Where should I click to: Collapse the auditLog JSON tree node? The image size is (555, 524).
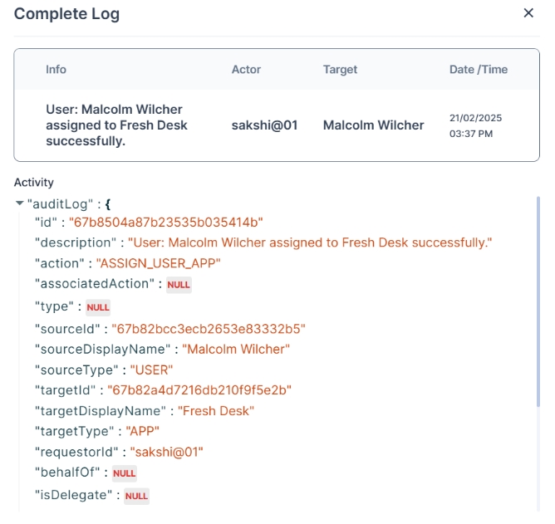pos(20,203)
